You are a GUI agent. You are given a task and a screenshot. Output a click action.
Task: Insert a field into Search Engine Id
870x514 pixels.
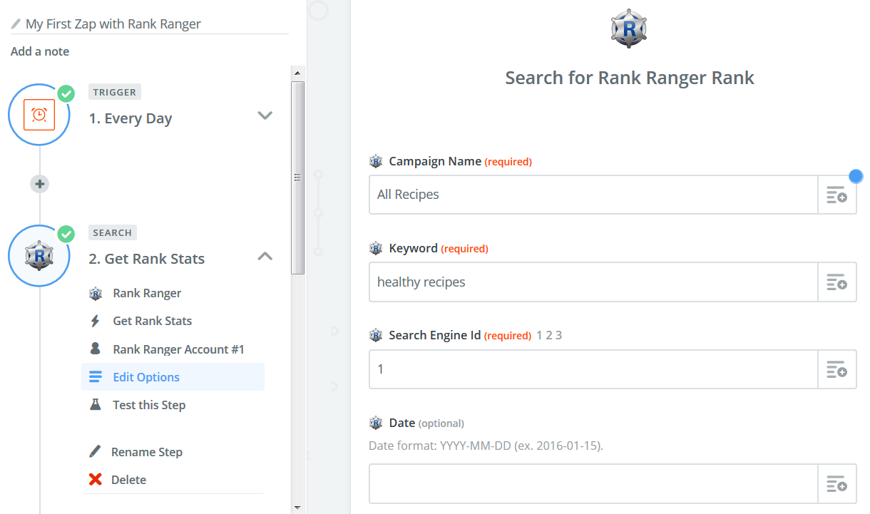[836, 369]
